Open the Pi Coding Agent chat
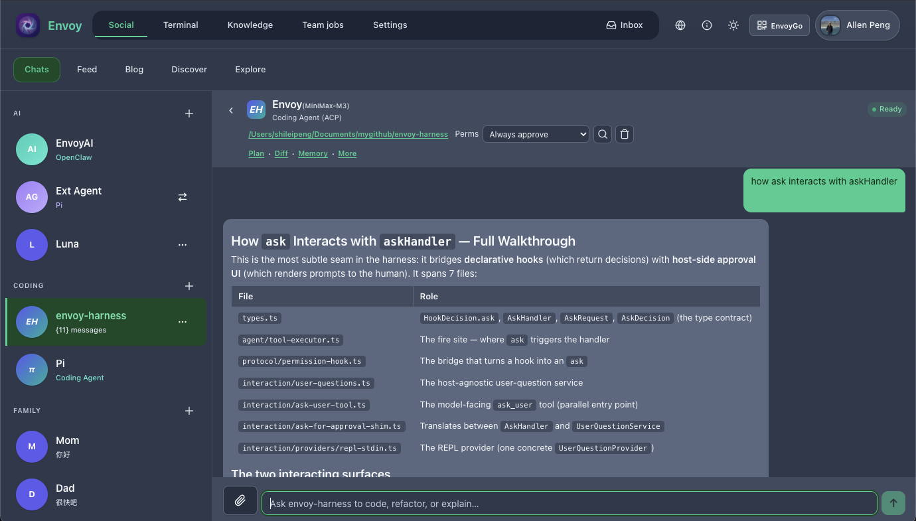This screenshot has width=916, height=521. tap(106, 370)
